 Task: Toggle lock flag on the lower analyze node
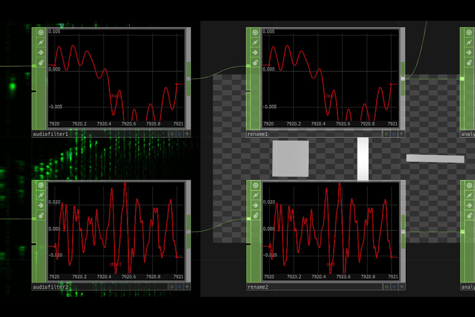point(469,215)
